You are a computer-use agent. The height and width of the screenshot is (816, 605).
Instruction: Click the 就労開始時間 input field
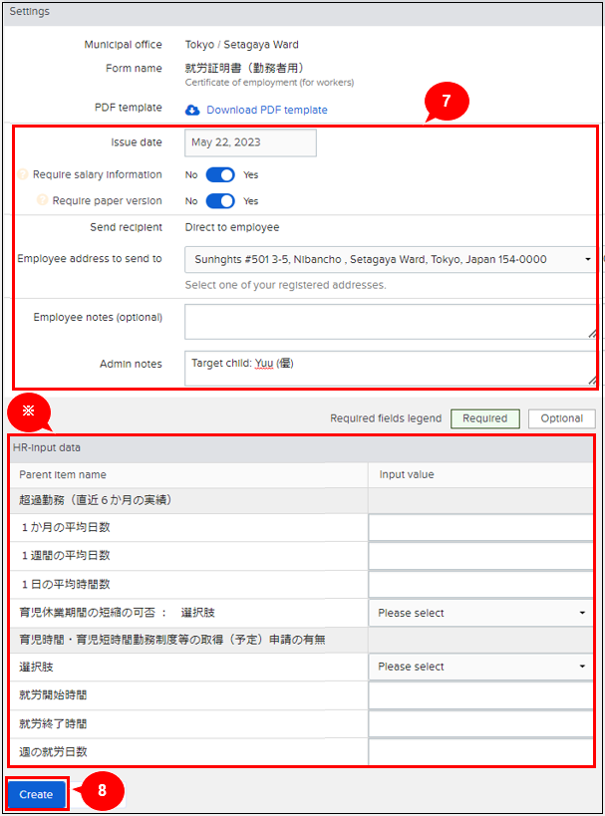click(480, 695)
